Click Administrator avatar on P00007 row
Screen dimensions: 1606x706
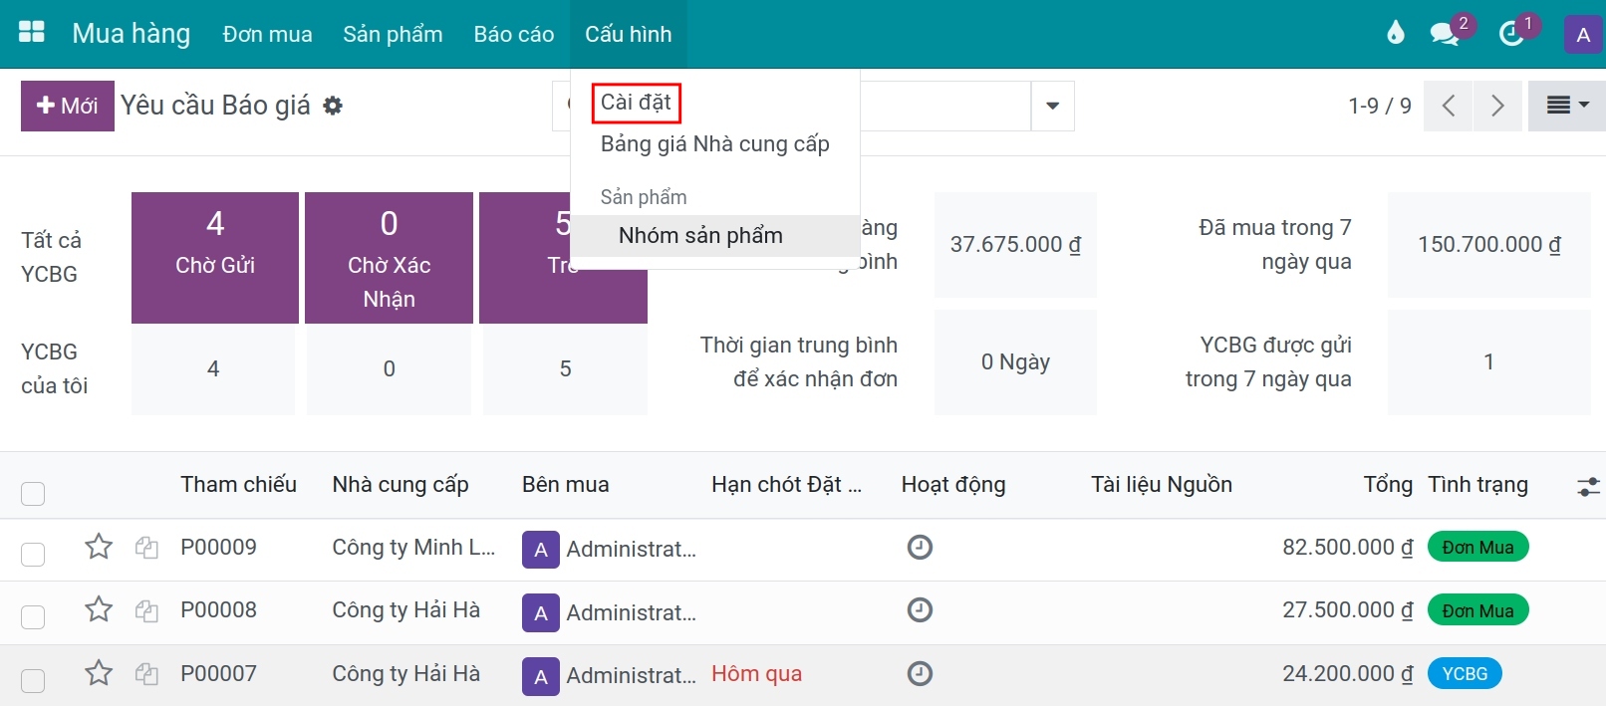(x=541, y=677)
